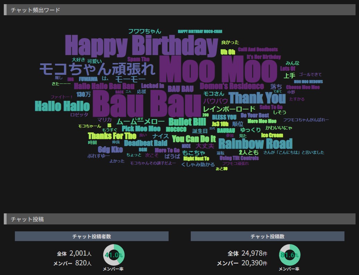Image resolution: width=359 pixels, height=275 pixels.
Task: Select the 'ムームーメロー' word
Action: coord(140,122)
